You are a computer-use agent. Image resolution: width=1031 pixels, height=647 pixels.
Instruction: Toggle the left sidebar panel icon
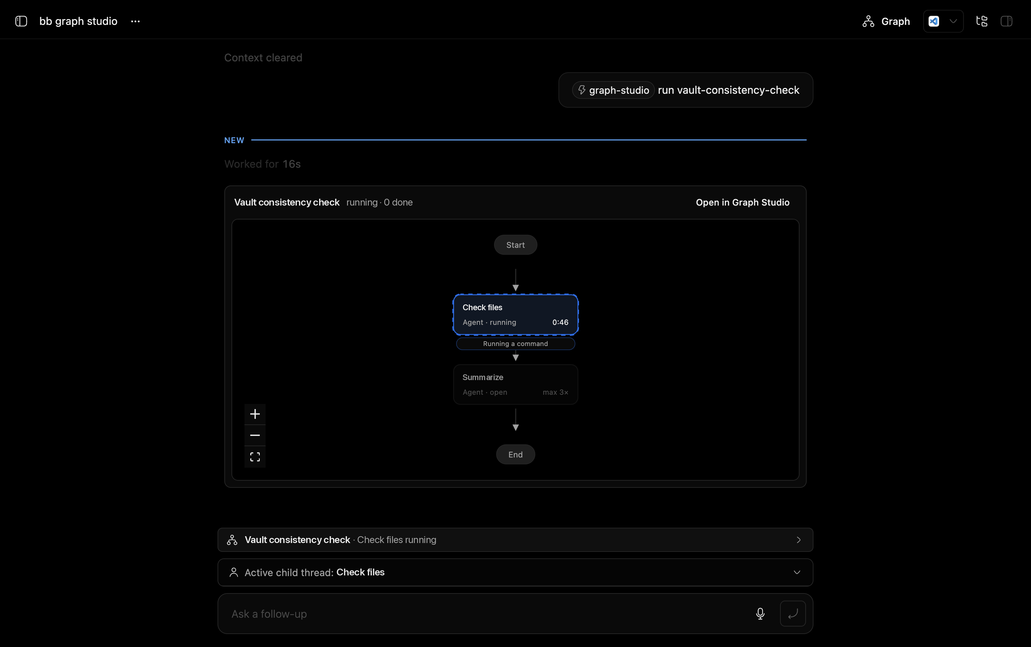(x=21, y=21)
